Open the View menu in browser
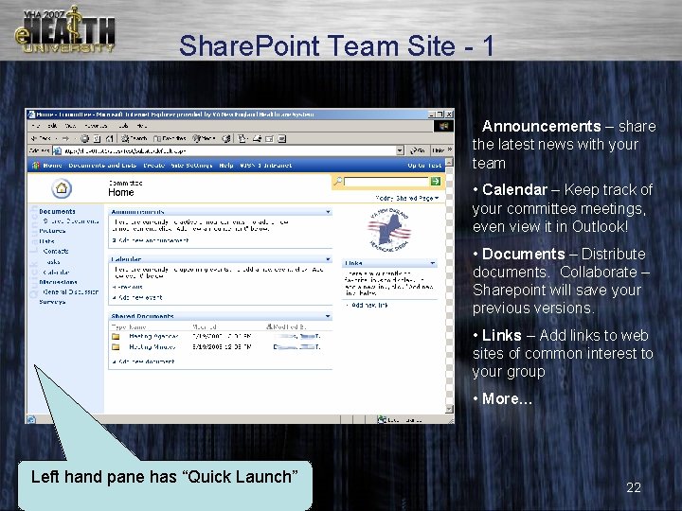682x511 pixels. 70,126
